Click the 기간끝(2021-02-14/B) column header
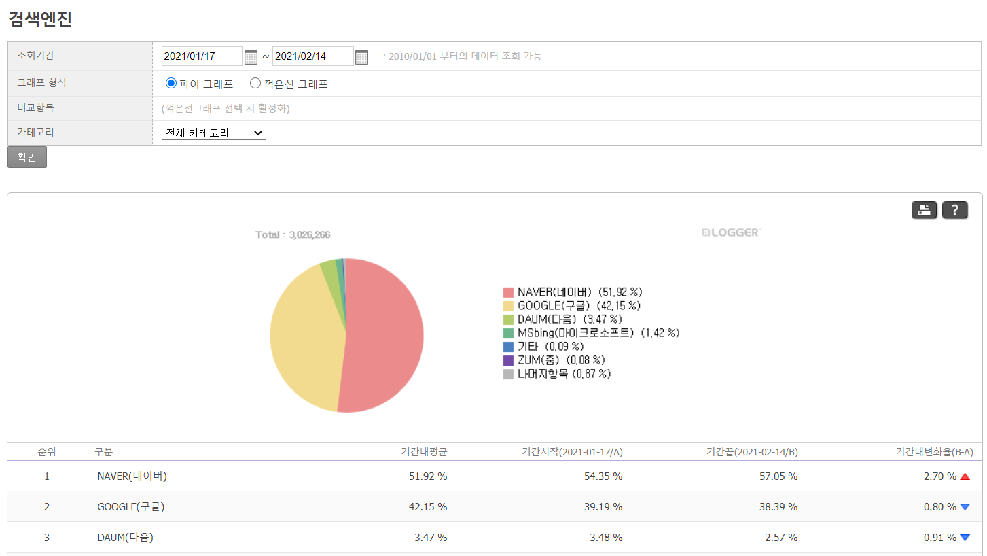This screenshot has width=987, height=556. click(x=752, y=452)
